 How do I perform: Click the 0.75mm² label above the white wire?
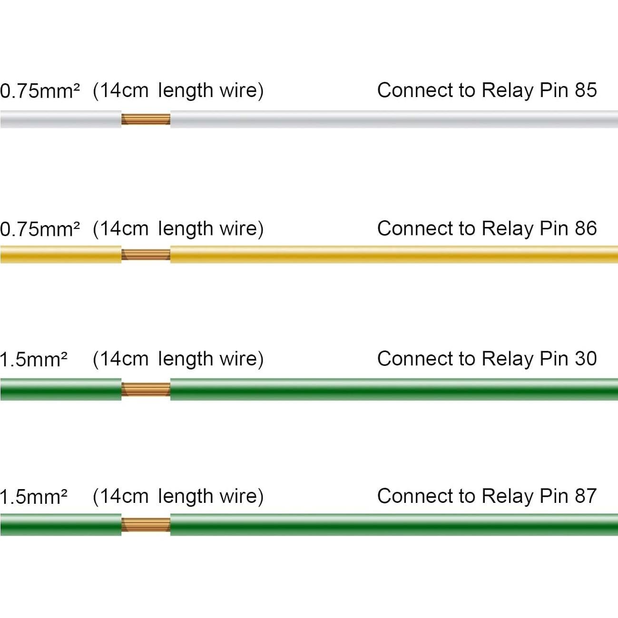point(40,91)
